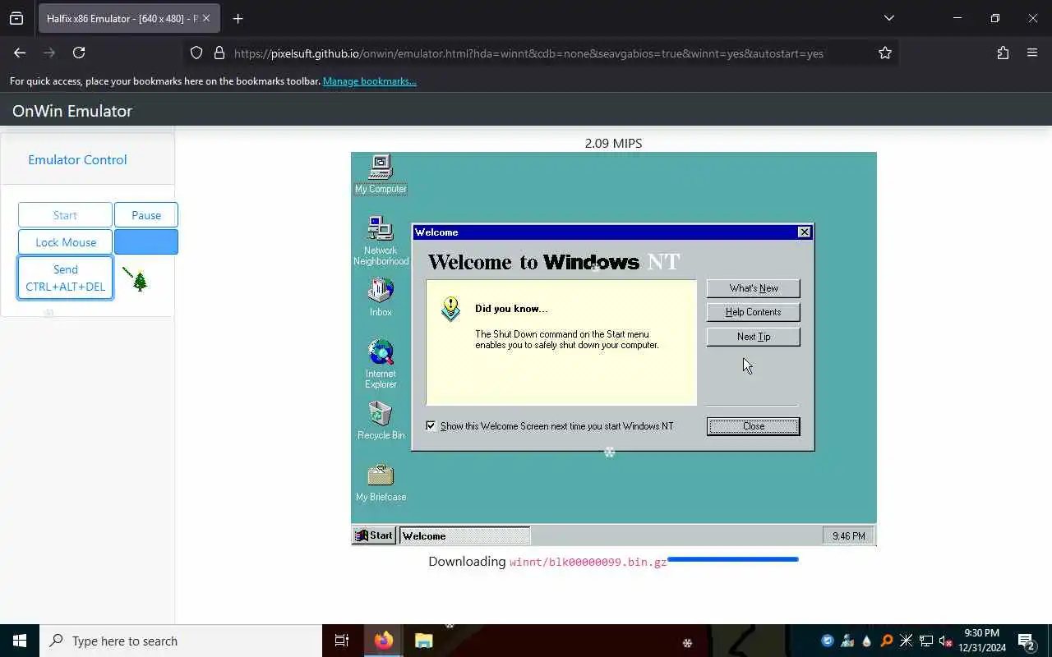Select the Halfix x86 Emulator tab

(122, 18)
